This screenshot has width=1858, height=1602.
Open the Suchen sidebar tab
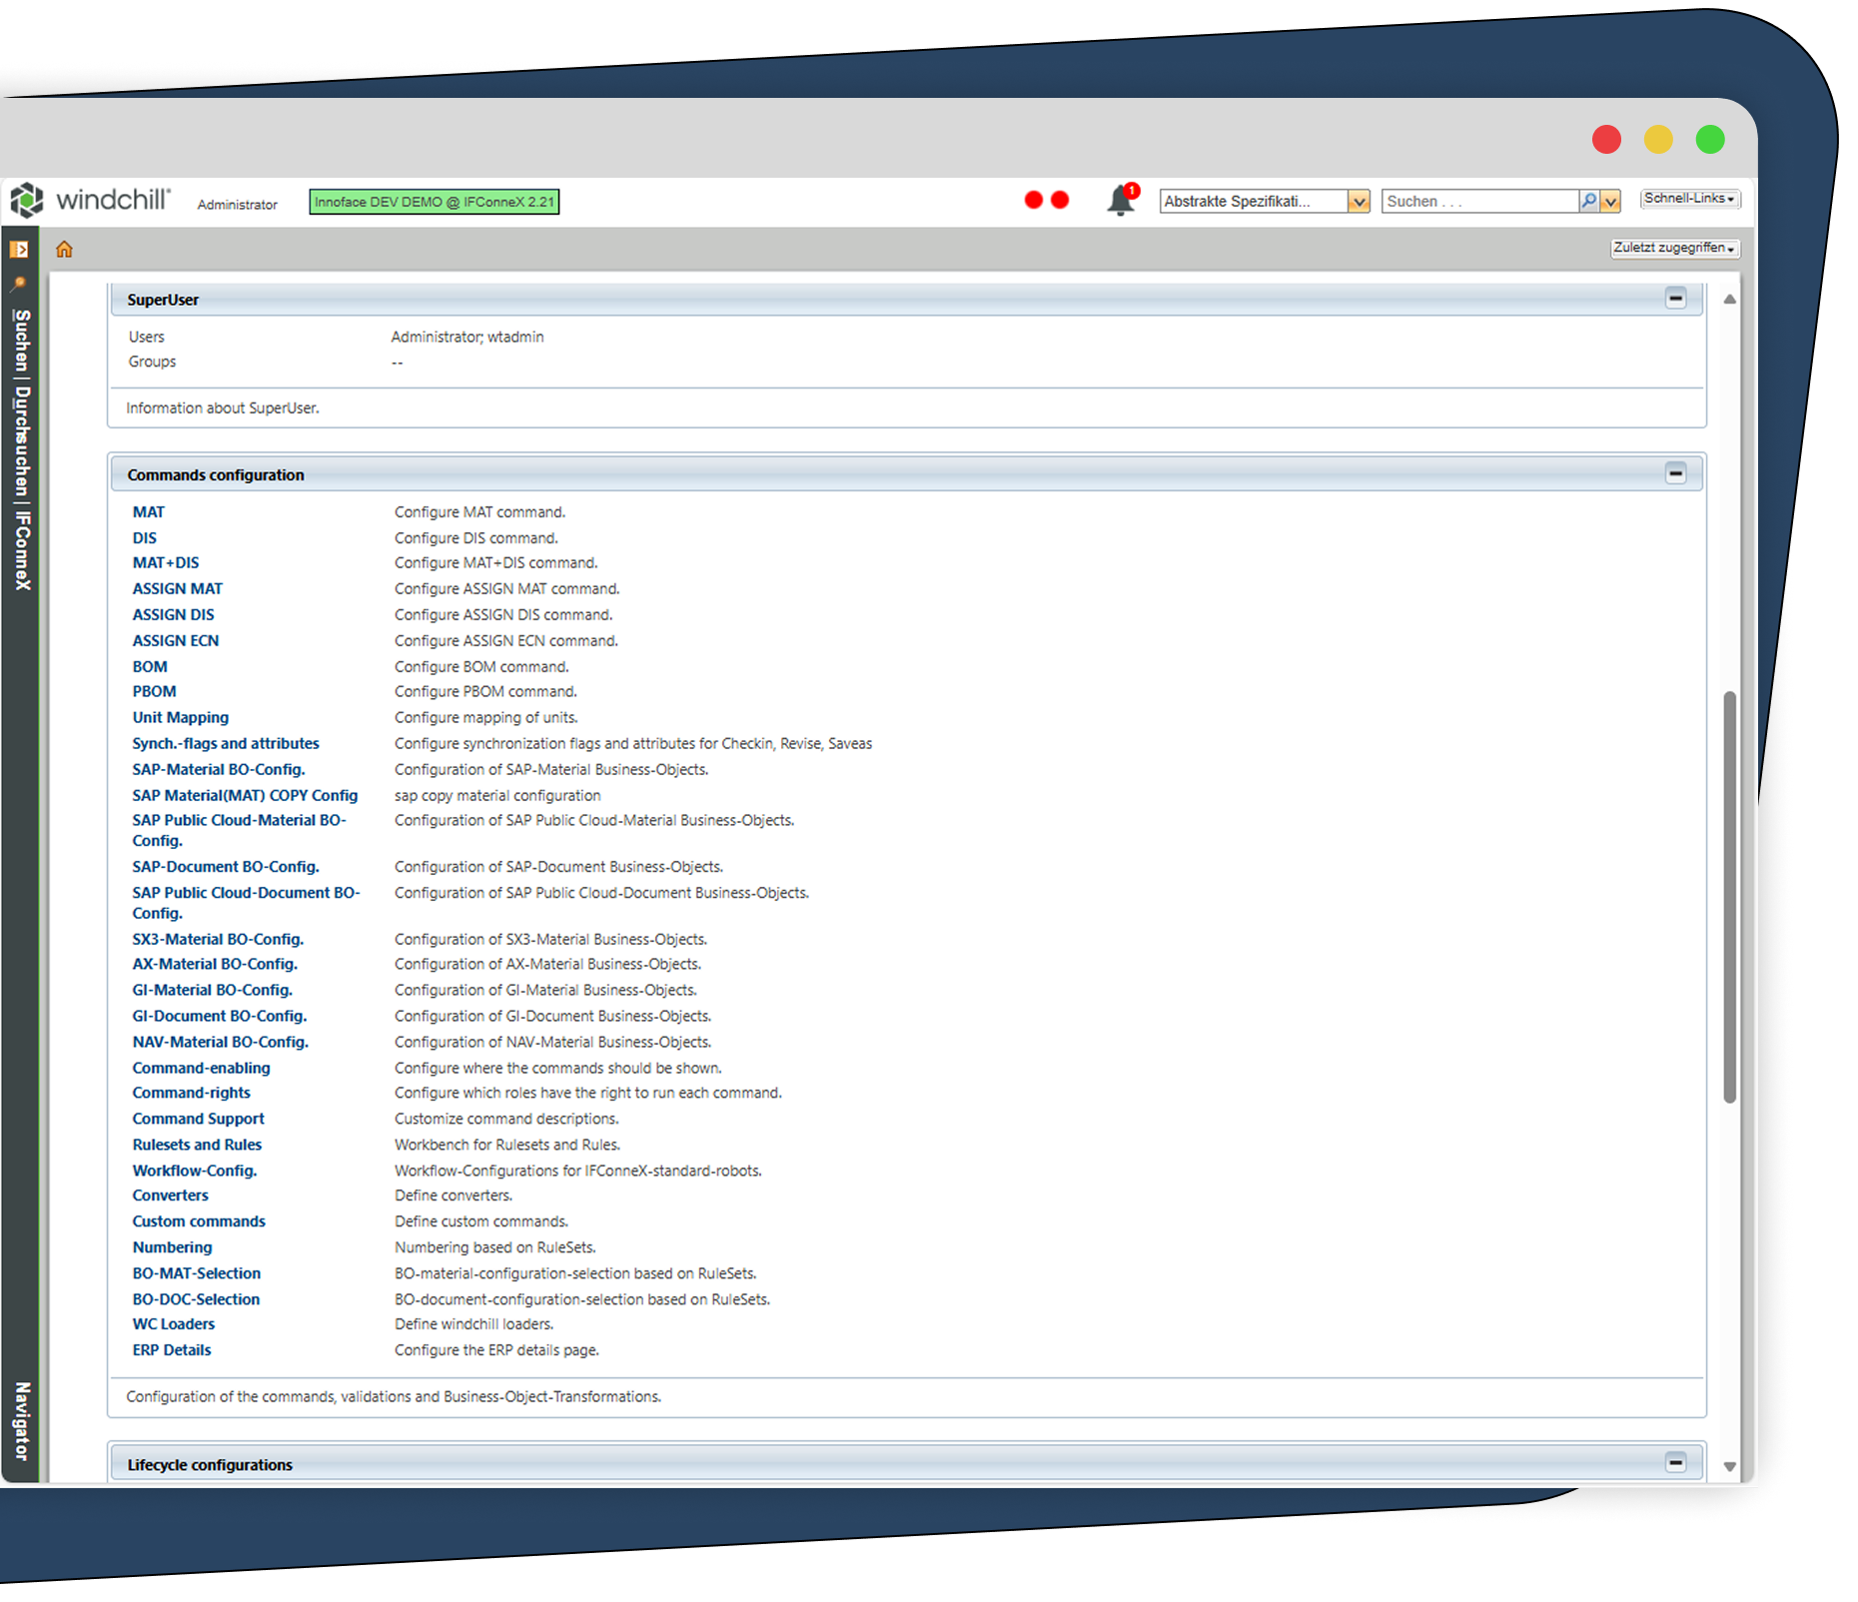point(22,340)
